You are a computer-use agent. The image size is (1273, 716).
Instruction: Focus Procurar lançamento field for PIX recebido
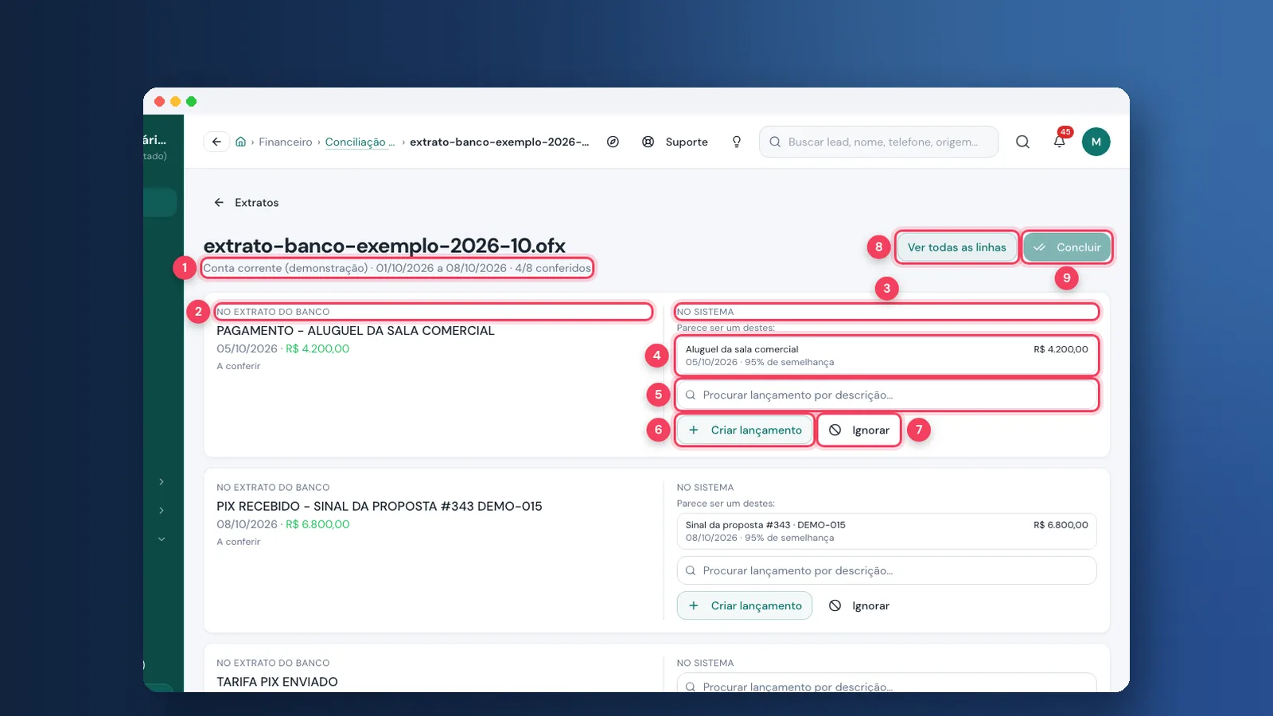point(886,570)
